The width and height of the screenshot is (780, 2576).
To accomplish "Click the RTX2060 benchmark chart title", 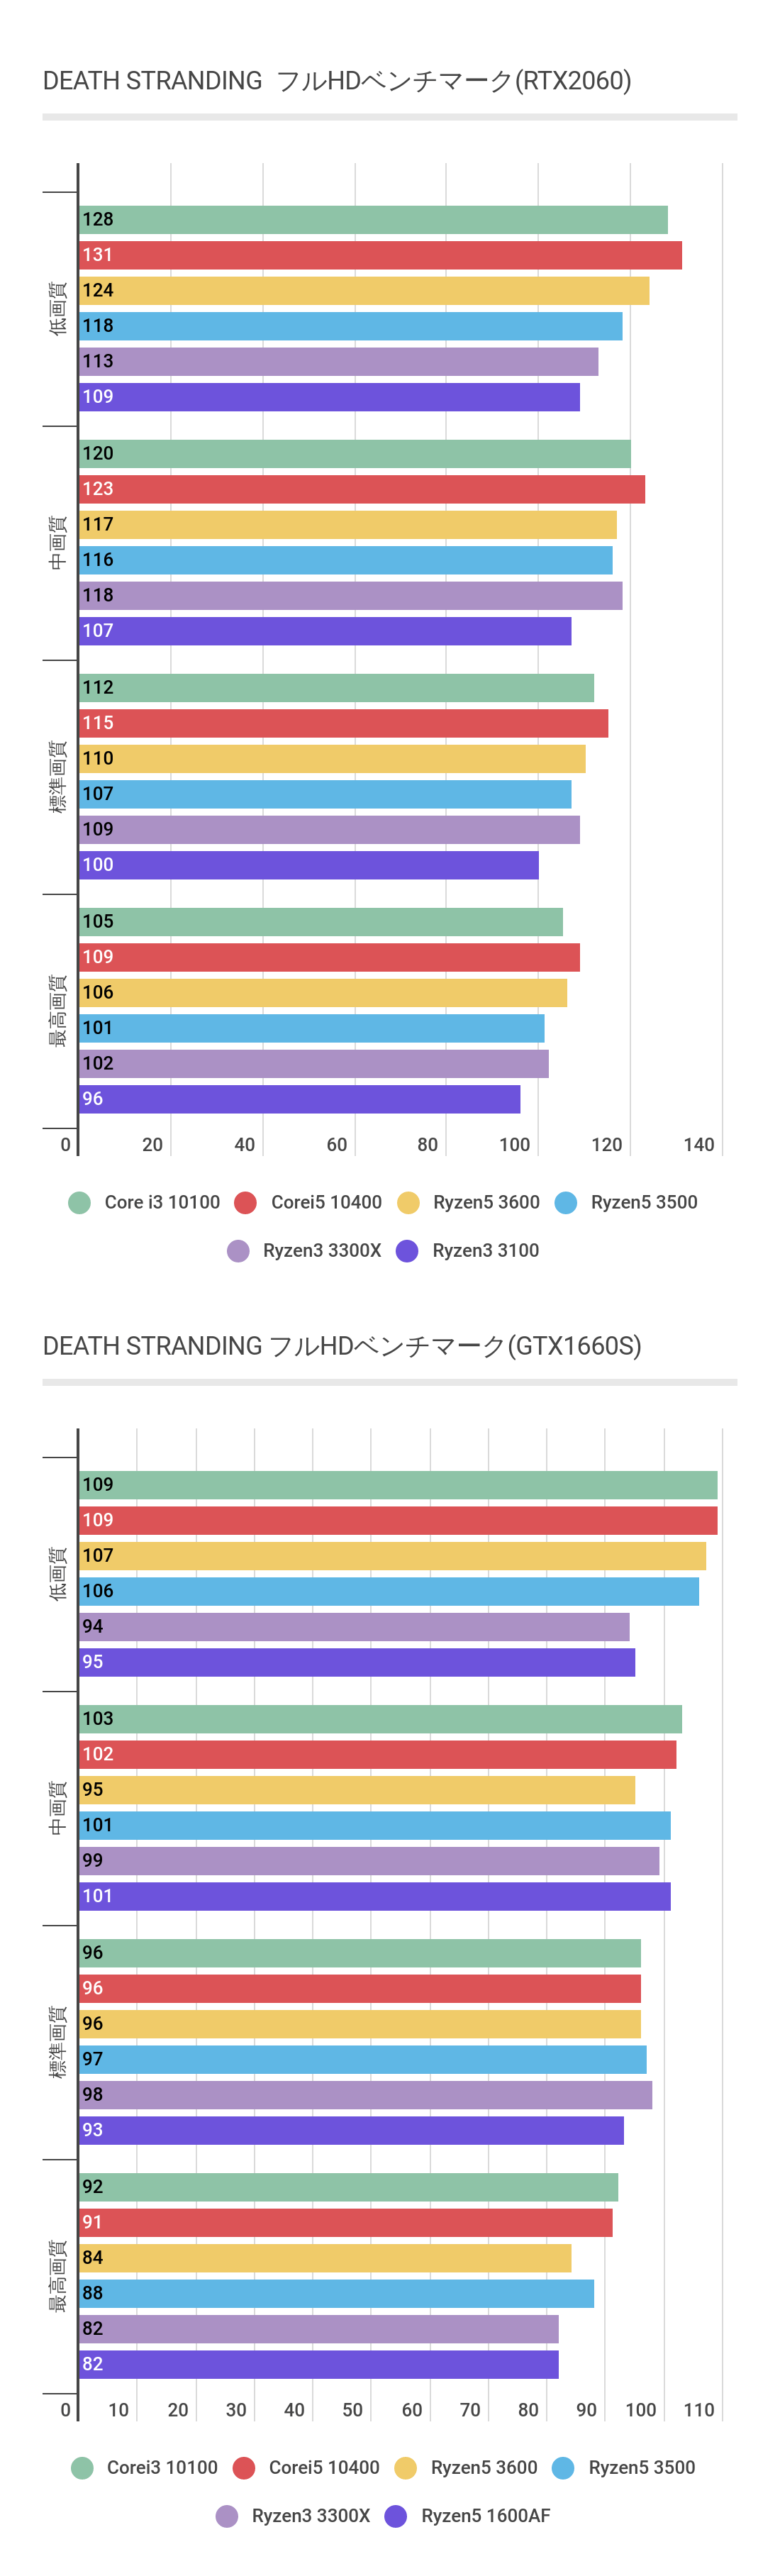I will pos(337,81).
